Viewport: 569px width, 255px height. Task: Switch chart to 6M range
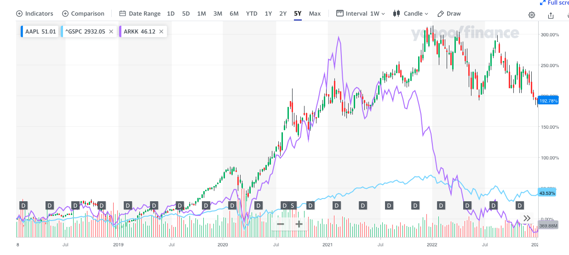tap(234, 13)
